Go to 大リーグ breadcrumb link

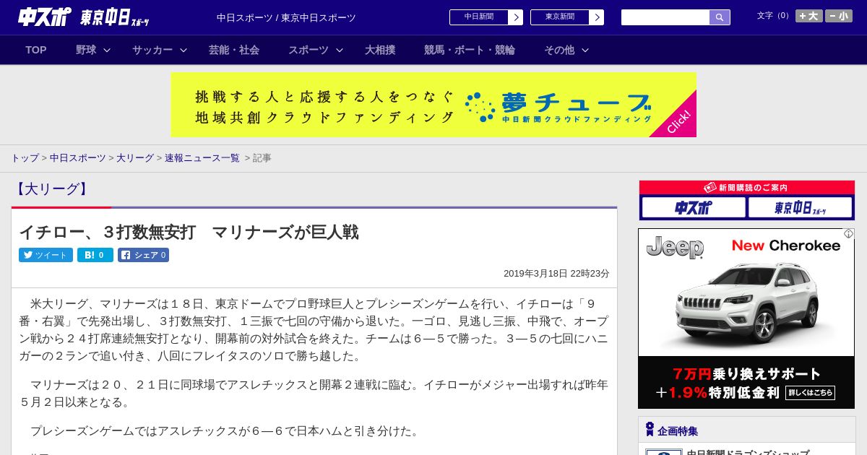click(135, 157)
